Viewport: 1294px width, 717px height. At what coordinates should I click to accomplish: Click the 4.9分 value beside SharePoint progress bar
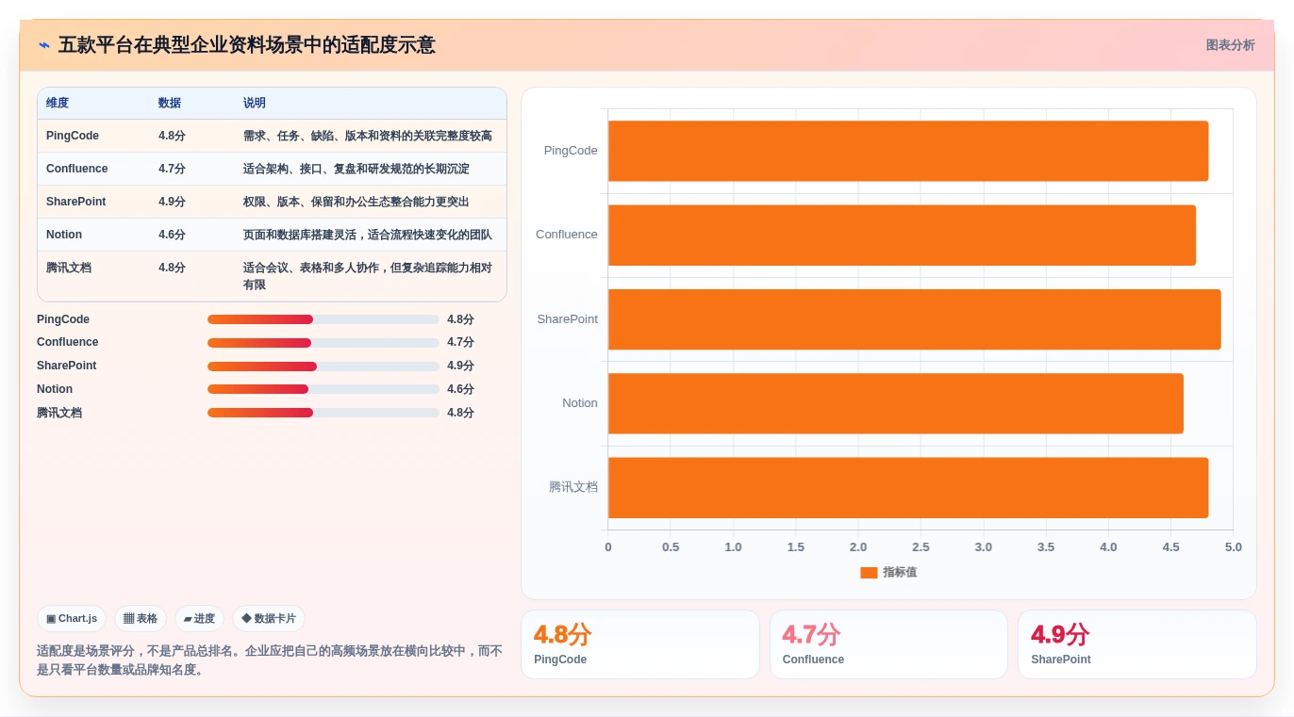pyautogui.click(x=460, y=367)
